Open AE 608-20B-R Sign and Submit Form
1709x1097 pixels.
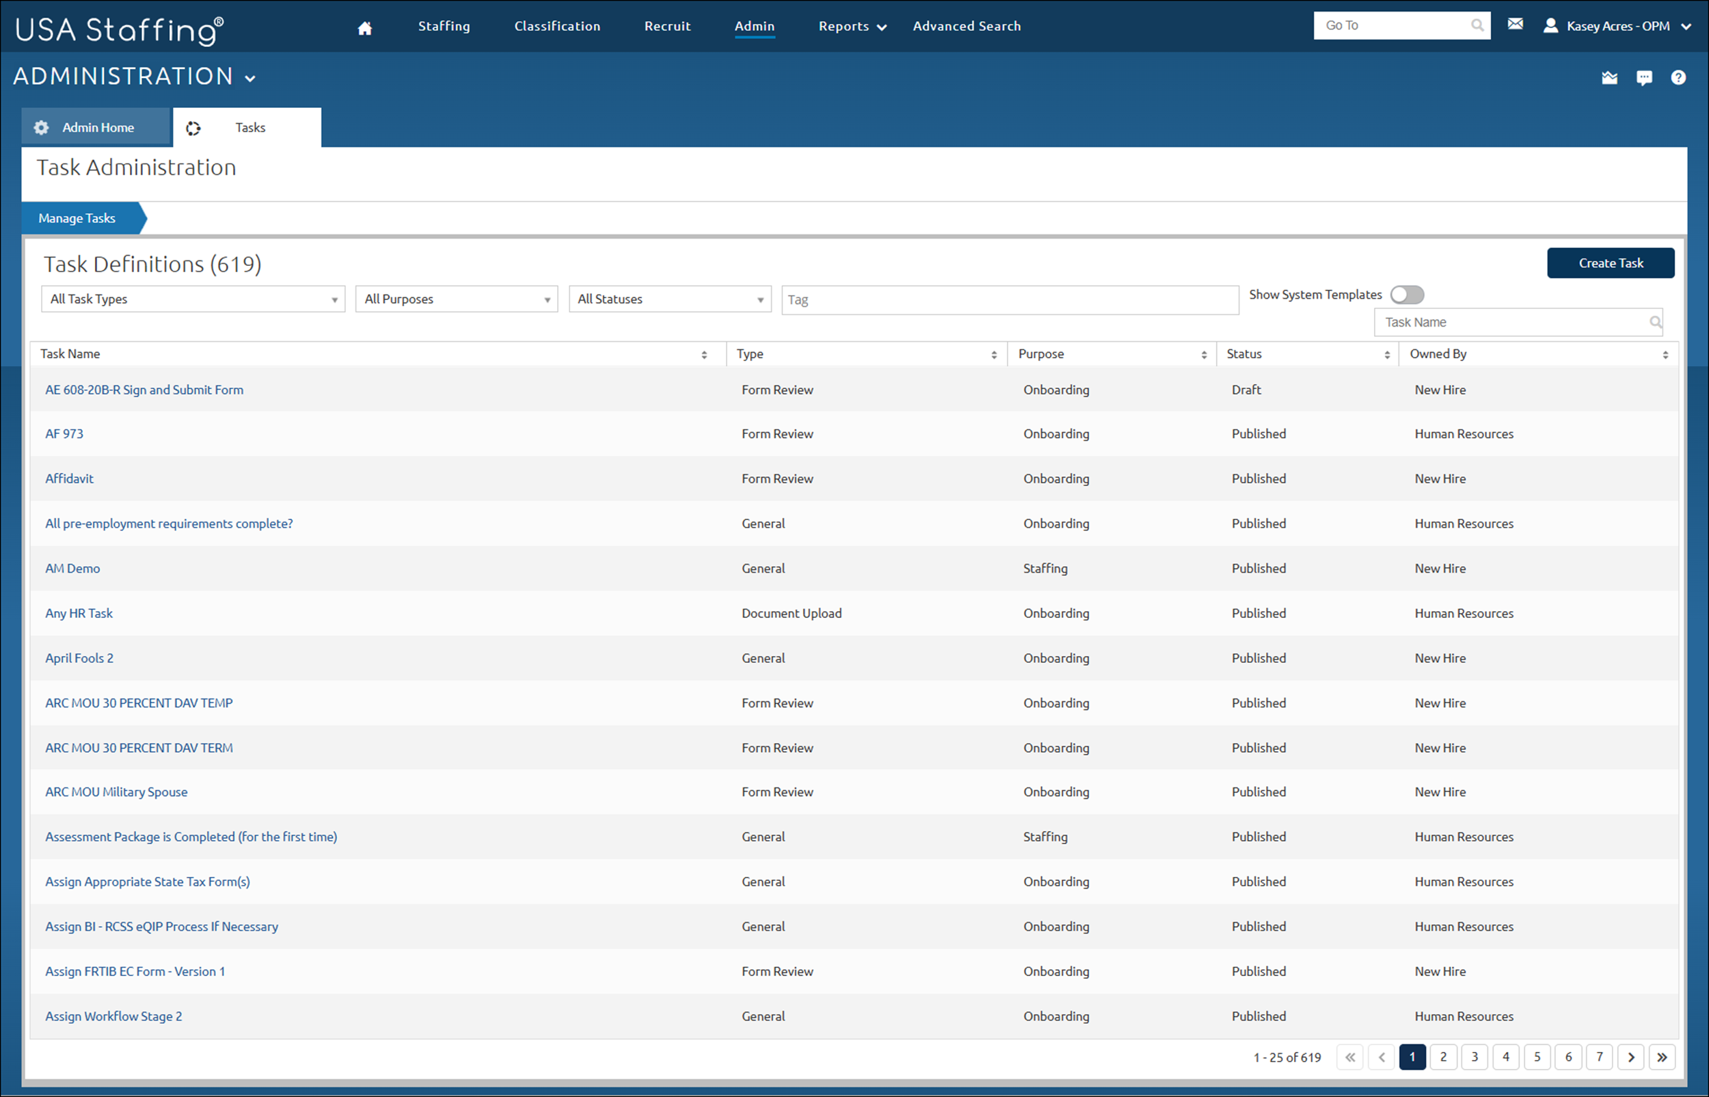point(144,390)
